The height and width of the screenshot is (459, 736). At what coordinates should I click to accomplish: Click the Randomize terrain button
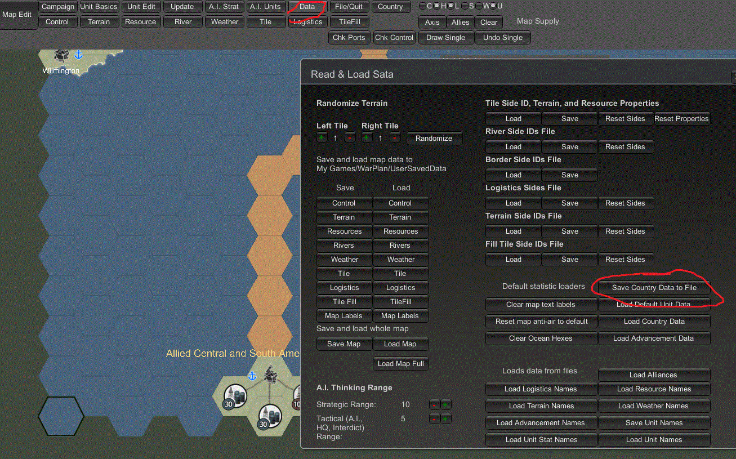click(434, 139)
